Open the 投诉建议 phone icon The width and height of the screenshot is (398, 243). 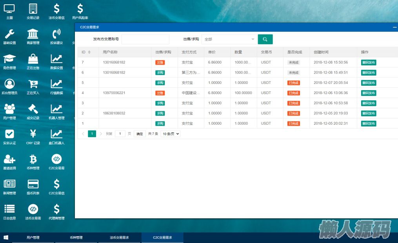[56, 34]
